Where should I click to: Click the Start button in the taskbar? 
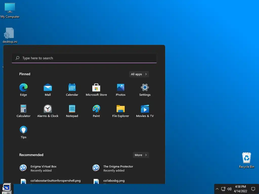7,188
